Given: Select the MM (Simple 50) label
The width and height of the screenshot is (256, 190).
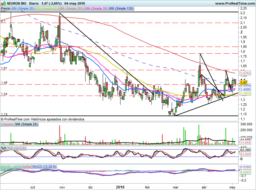Looking at the screenshot, I should point(47,8).
